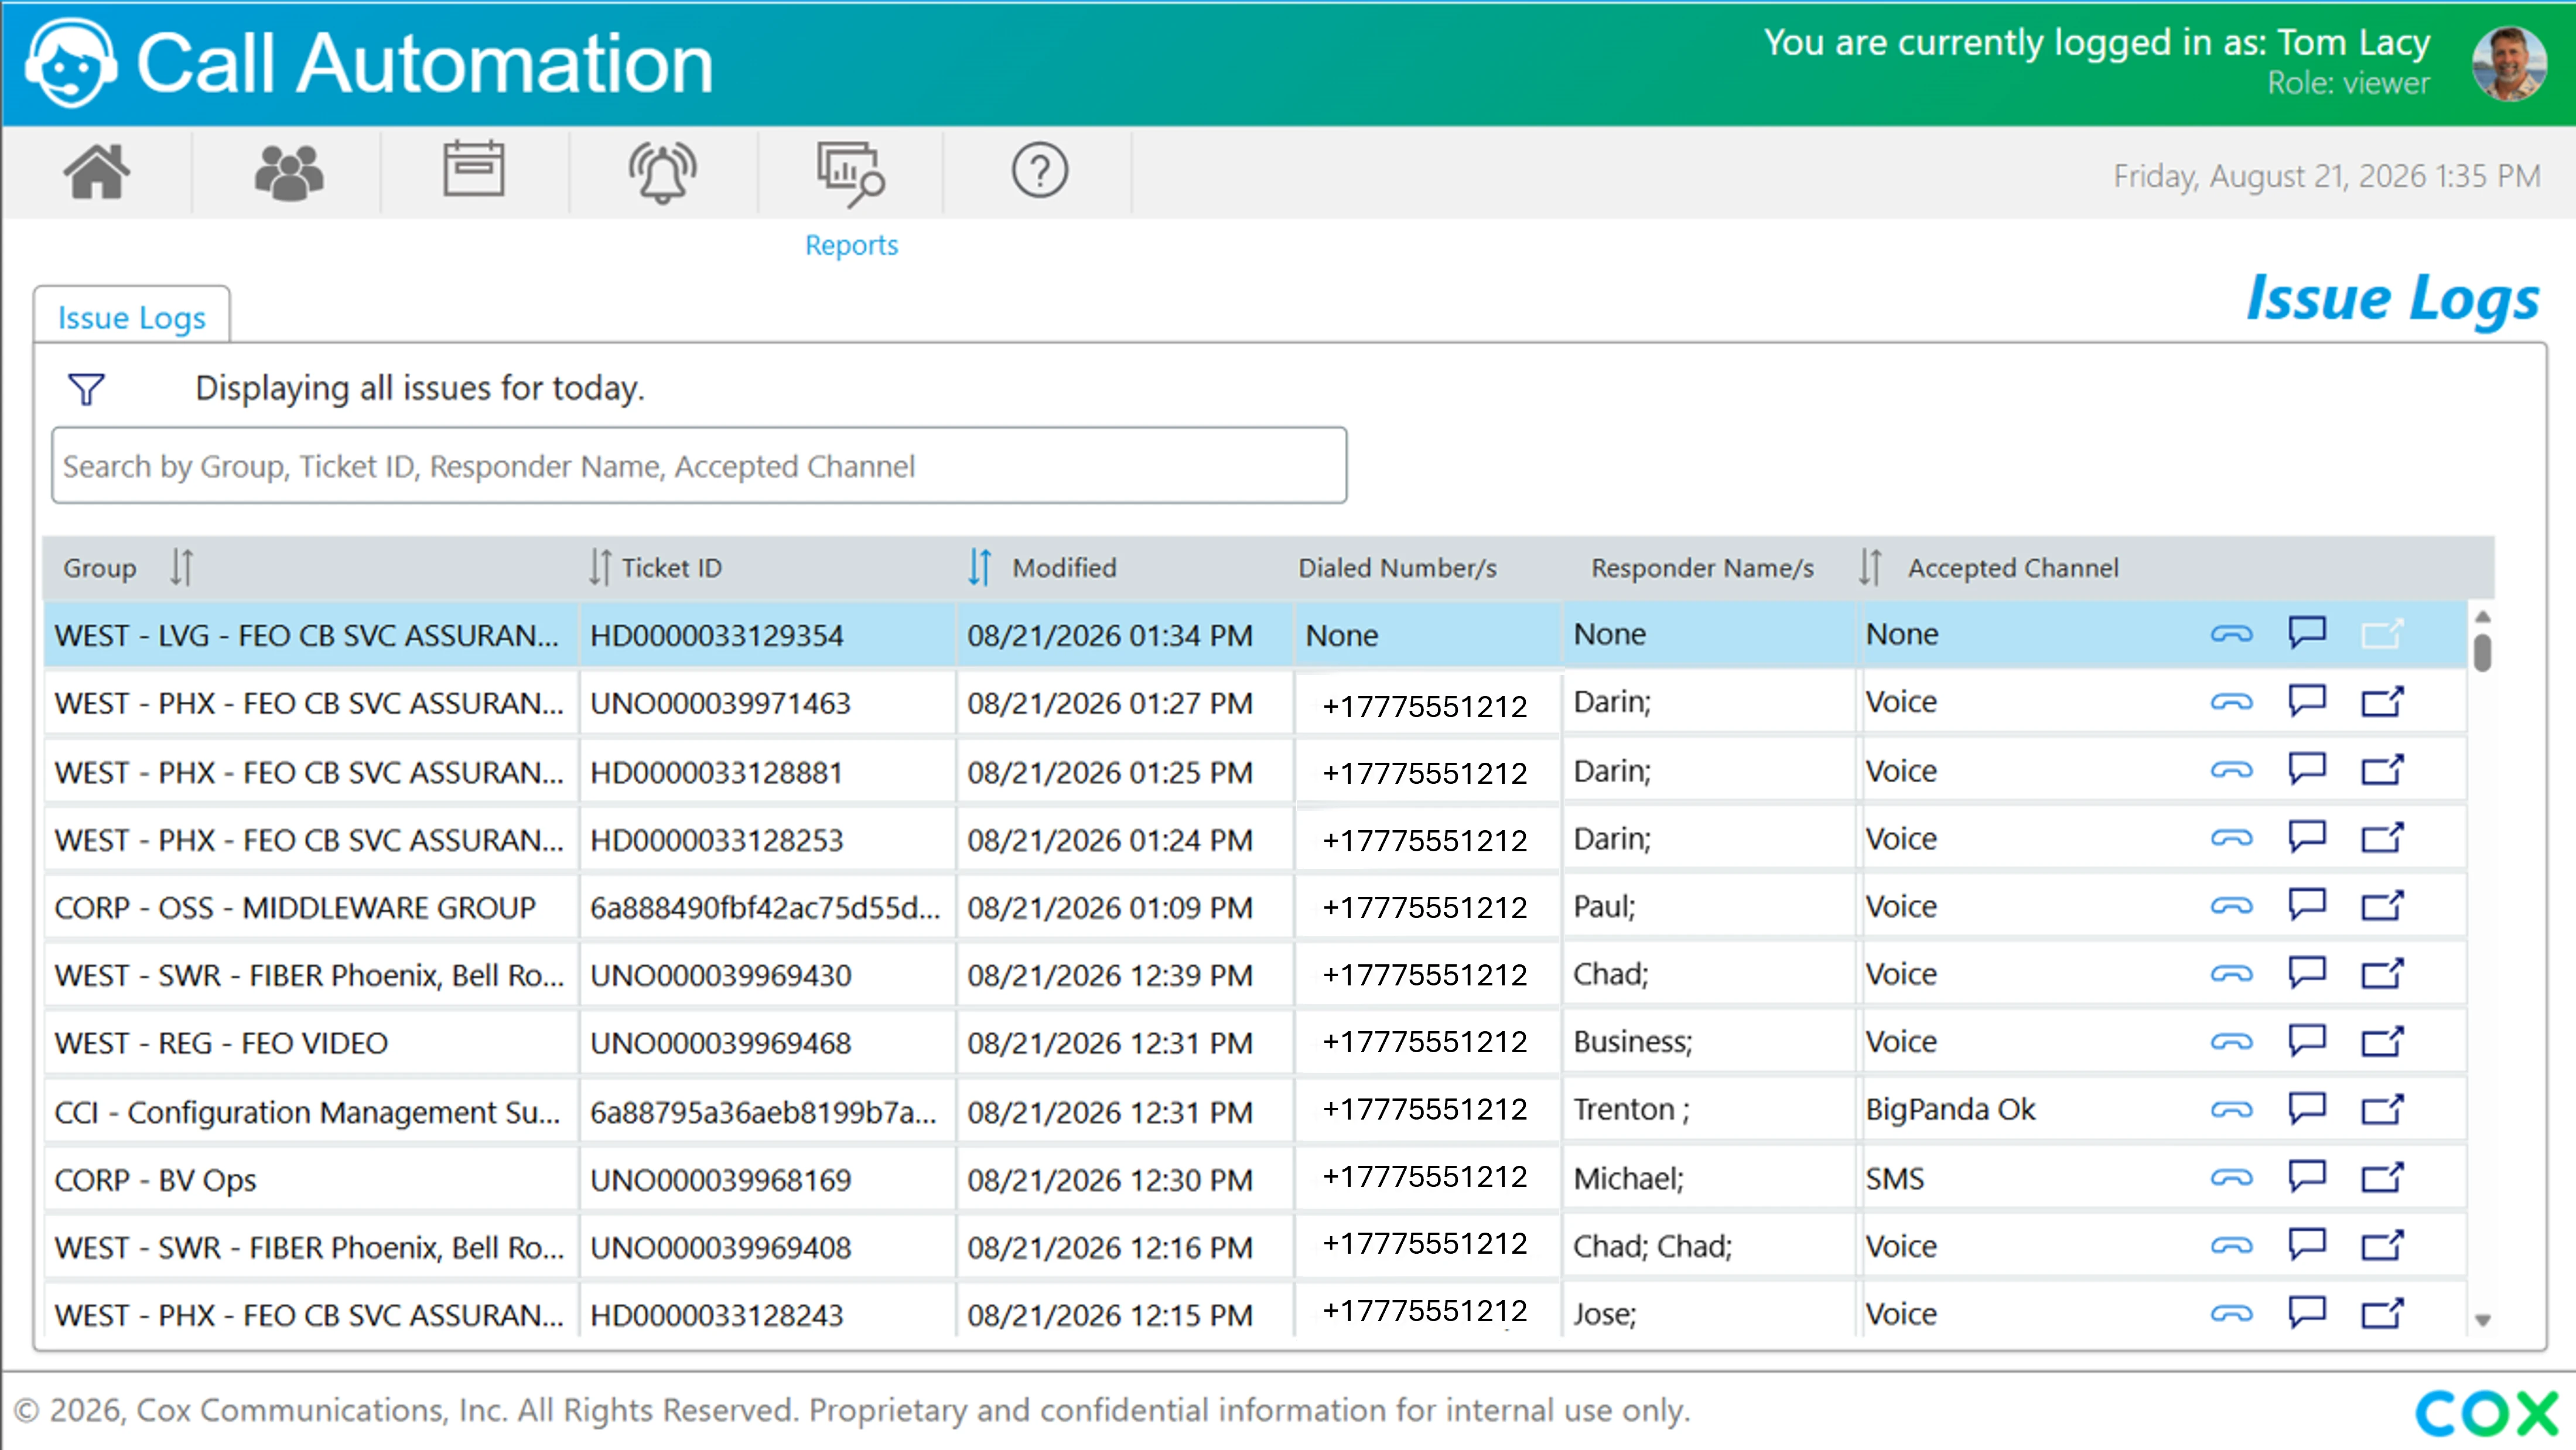Screen dimensions: 2576x1450
Task: Open the Groups people icon
Action: (288, 172)
